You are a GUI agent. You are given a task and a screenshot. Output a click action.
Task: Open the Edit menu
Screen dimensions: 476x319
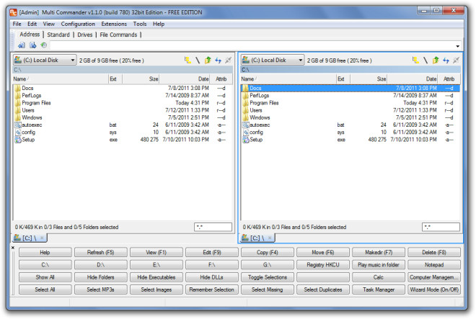click(x=32, y=24)
